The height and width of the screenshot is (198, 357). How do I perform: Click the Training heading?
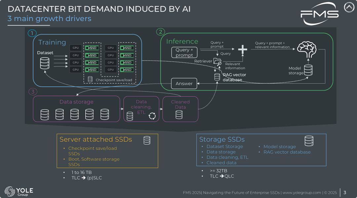pyautogui.click(x=52, y=42)
